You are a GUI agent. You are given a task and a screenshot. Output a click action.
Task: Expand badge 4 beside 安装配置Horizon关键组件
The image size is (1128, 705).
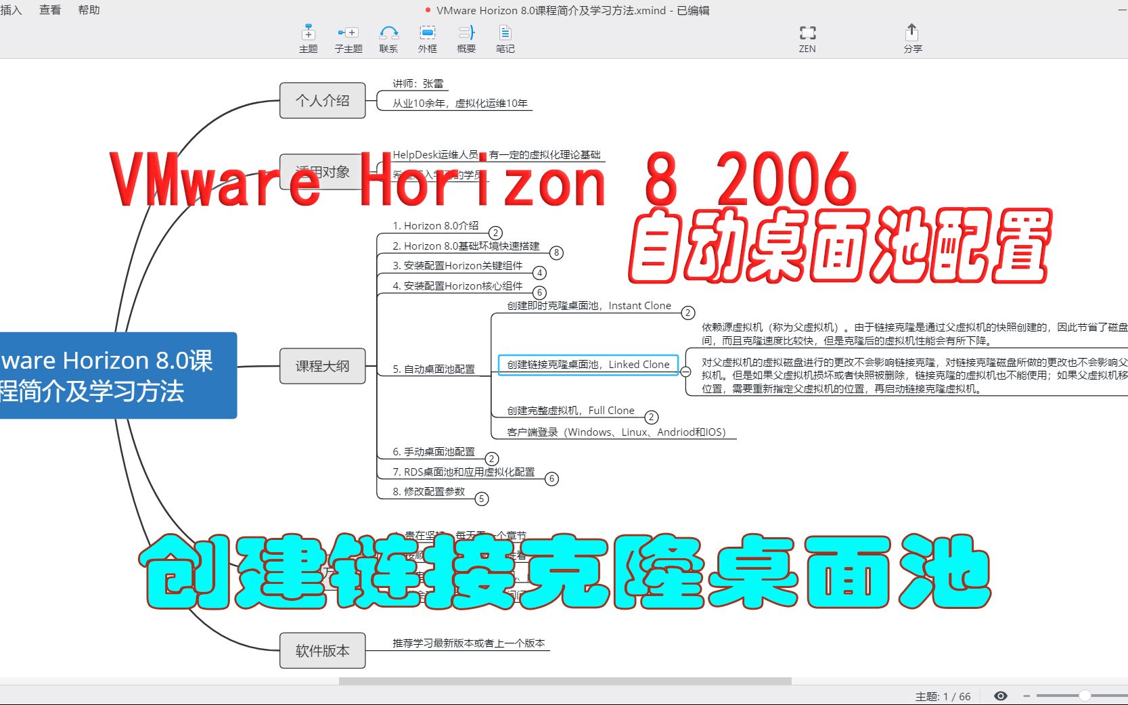click(539, 273)
